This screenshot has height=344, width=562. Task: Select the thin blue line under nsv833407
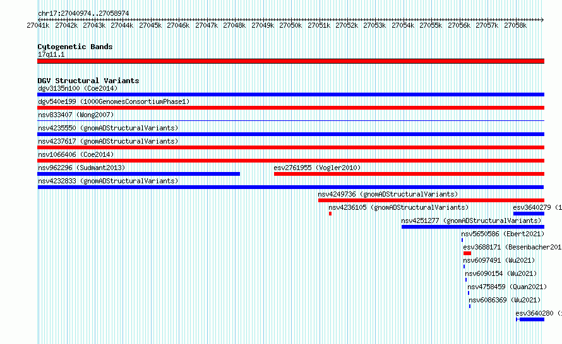click(x=290, y=120)
